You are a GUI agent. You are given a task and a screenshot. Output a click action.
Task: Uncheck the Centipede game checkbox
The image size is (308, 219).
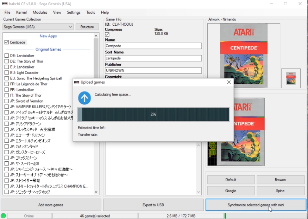6,43
